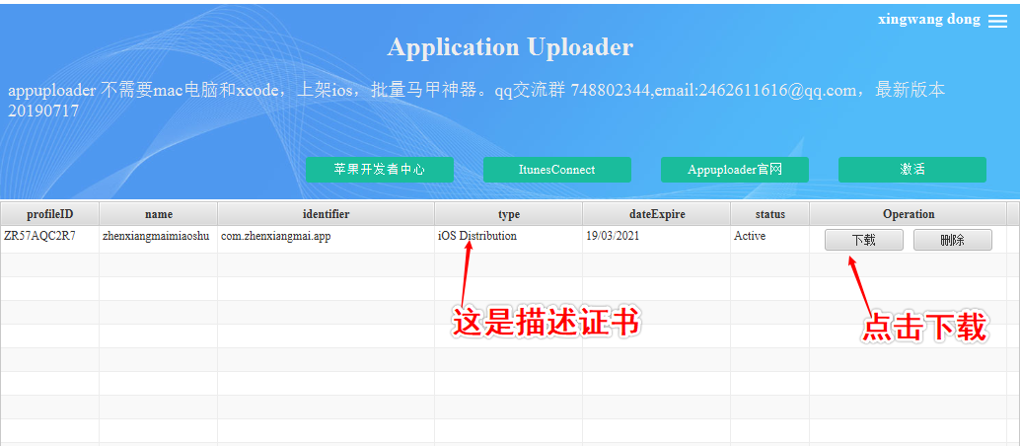The height and width of the screenshot is (446, 1020).
Task: Sort by status column header
Action: [x=769, y=214]
